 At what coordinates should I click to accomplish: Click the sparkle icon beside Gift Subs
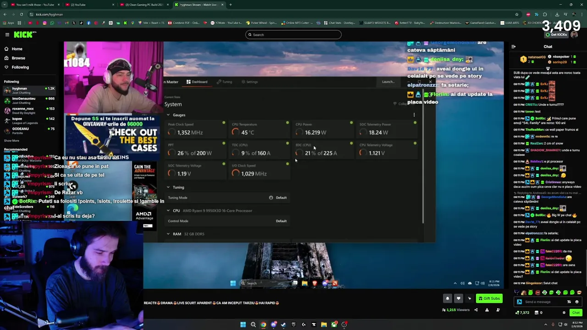tap(469, 298)
